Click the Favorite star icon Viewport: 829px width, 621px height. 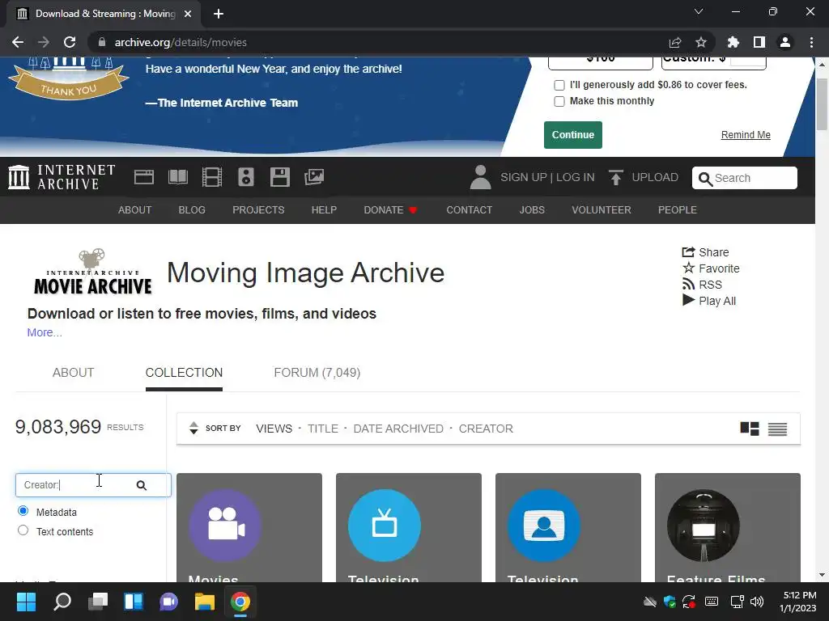coord(688,268)
